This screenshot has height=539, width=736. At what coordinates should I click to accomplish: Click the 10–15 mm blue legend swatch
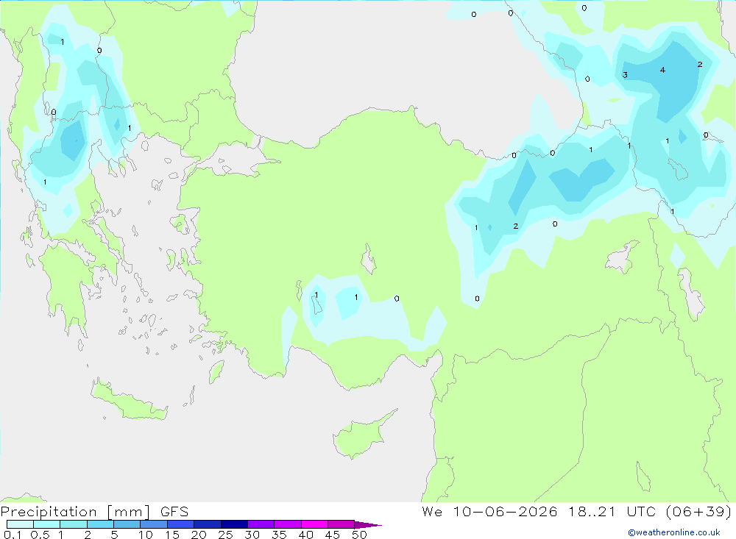click(154, 524)
